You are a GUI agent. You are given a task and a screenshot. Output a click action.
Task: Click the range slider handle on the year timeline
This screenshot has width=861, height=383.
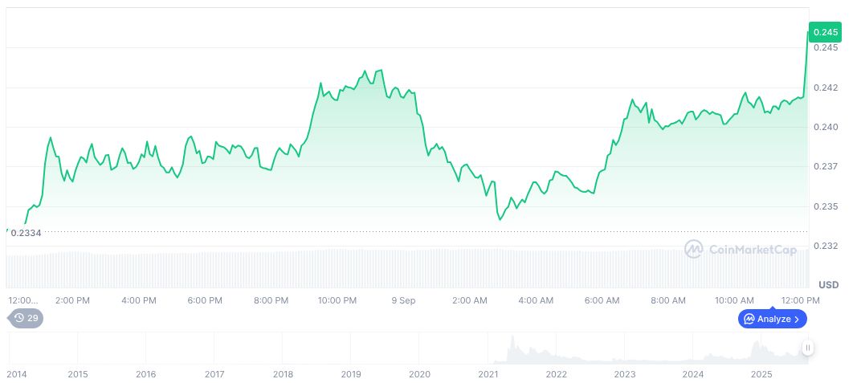807,348
